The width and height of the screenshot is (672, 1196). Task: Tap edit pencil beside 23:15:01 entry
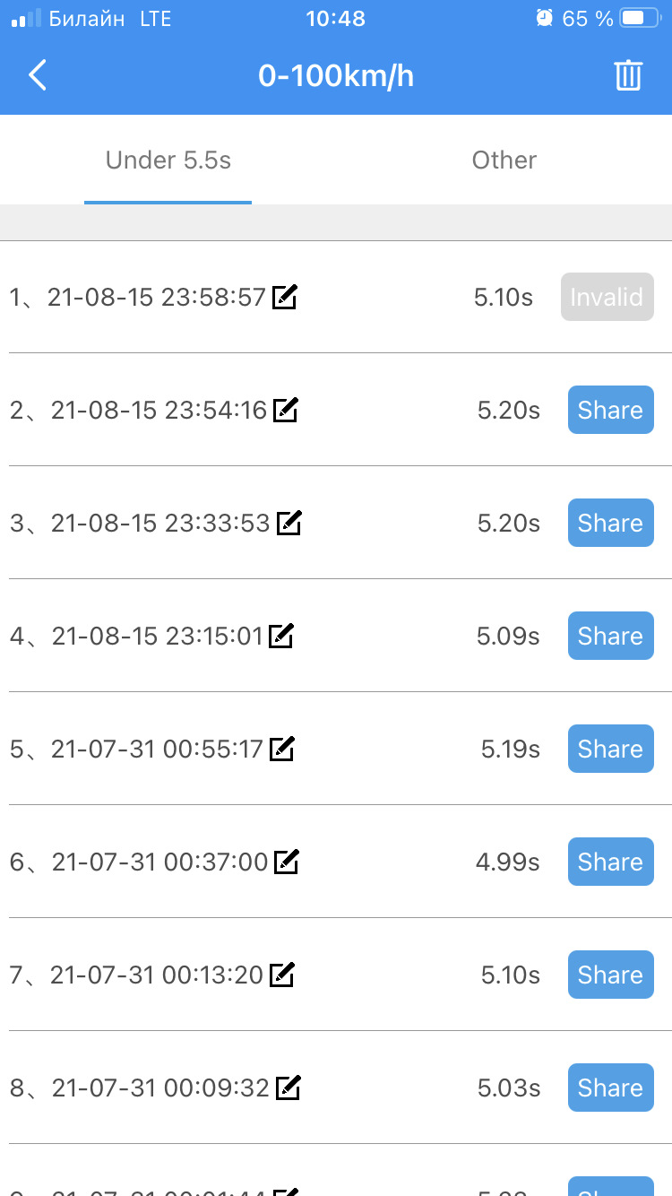tap(281, 636)
